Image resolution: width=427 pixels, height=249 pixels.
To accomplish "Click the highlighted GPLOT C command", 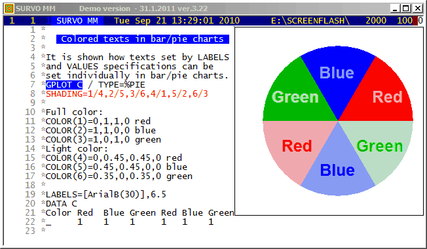I will [64, 85].
